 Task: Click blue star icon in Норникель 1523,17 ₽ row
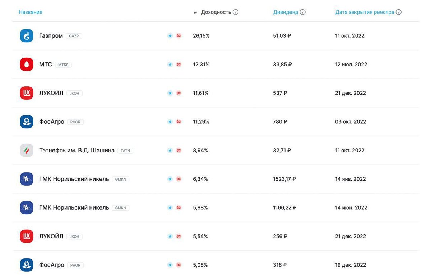170,179
